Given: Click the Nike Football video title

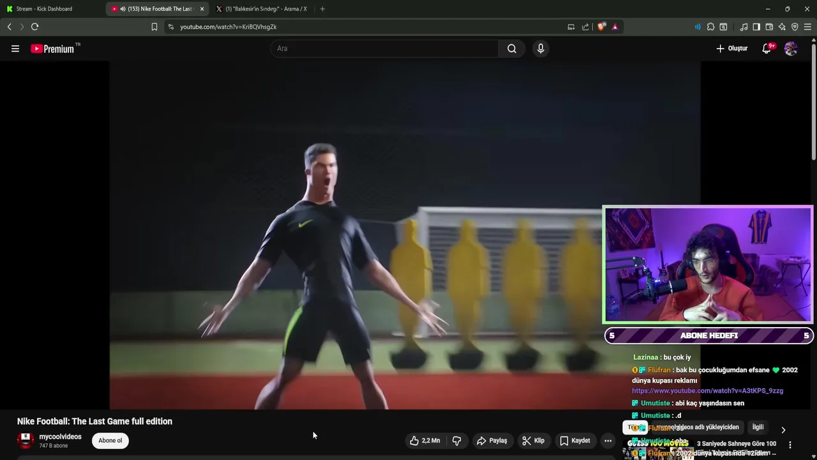Looking at the screenshot, I should tap(94, 422).
